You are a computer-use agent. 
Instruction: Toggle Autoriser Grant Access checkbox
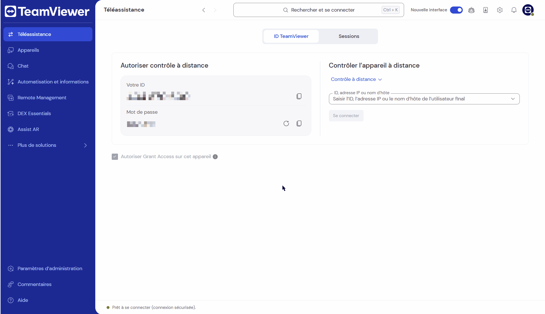115,157
